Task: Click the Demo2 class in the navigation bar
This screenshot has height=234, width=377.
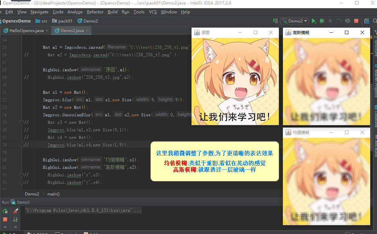Action: (88, 21)
